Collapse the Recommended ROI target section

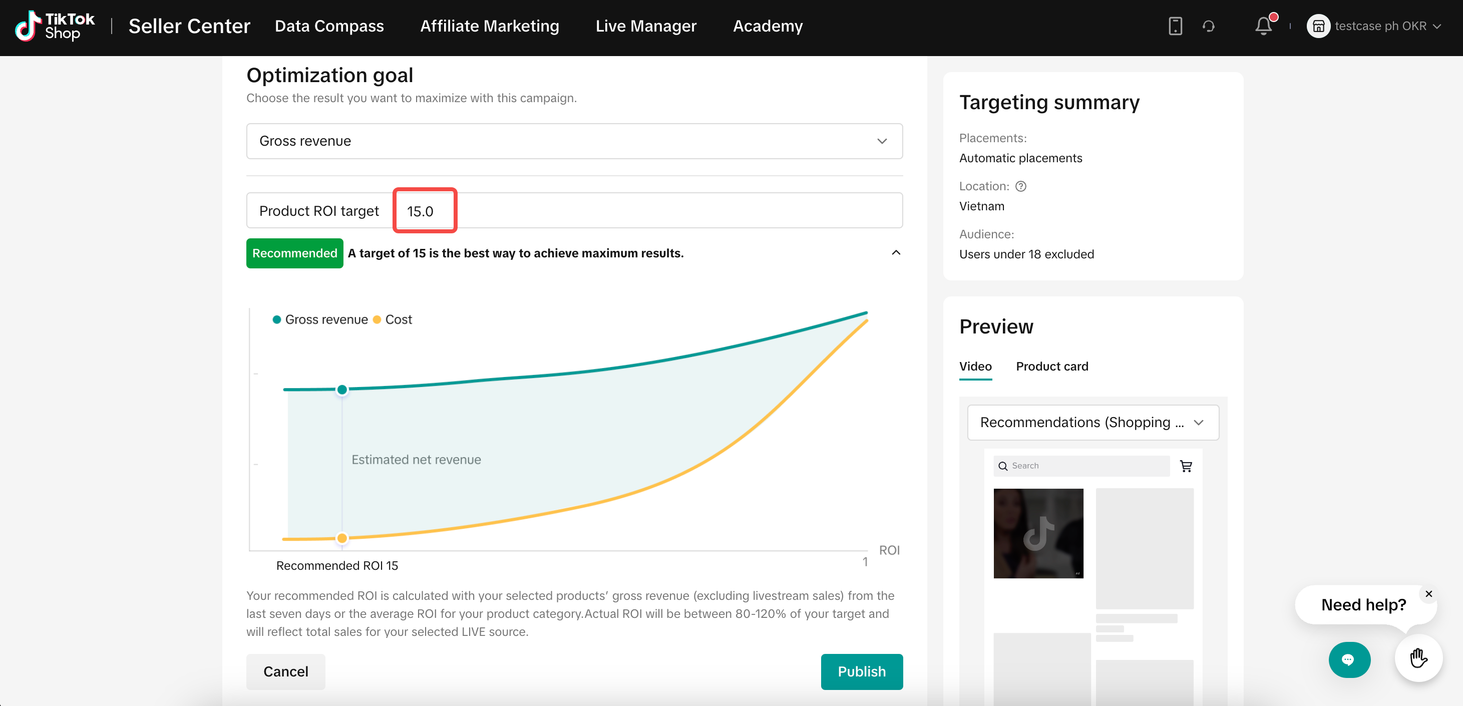click(896, 253)
